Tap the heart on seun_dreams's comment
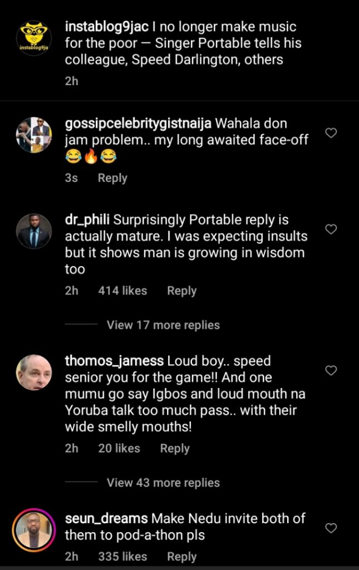 331,528
